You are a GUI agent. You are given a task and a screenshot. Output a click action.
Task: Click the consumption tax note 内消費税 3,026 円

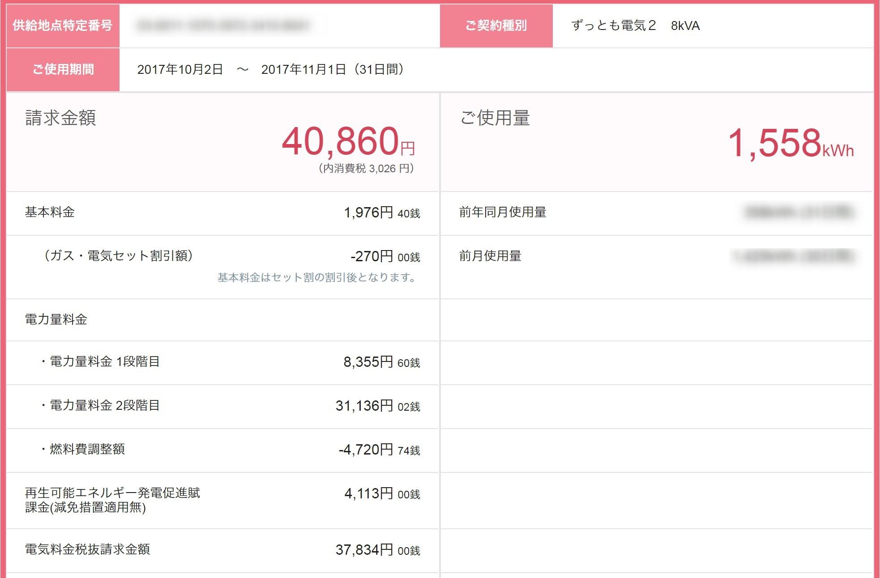click(366, 168)
